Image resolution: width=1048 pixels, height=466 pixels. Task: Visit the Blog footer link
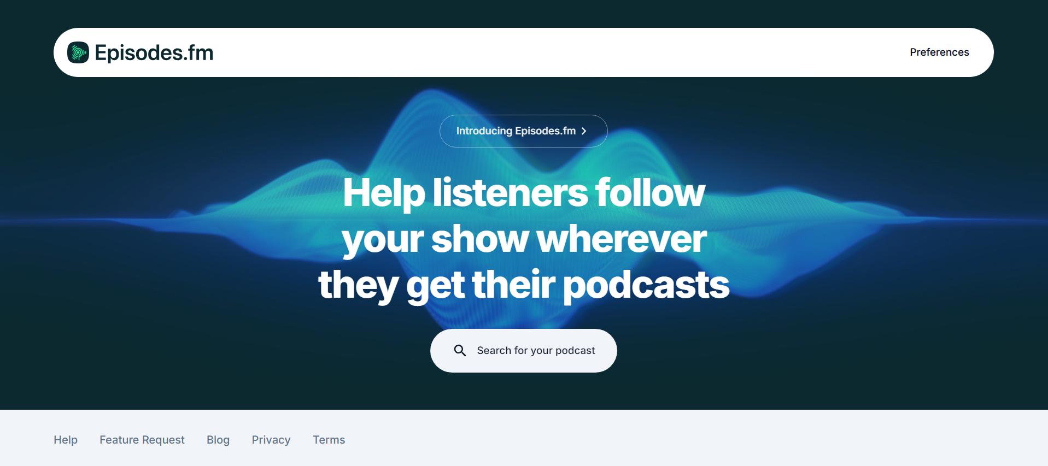(x=218, y=440)
